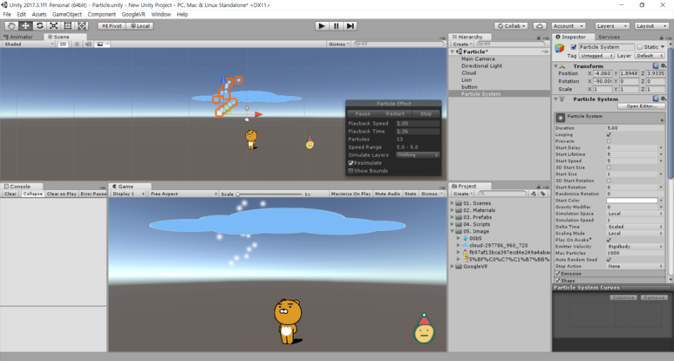The height and width of the screenshot is (361, 674).
Task: Toggle scene audio icon
Action: click(x=88, y=44)
